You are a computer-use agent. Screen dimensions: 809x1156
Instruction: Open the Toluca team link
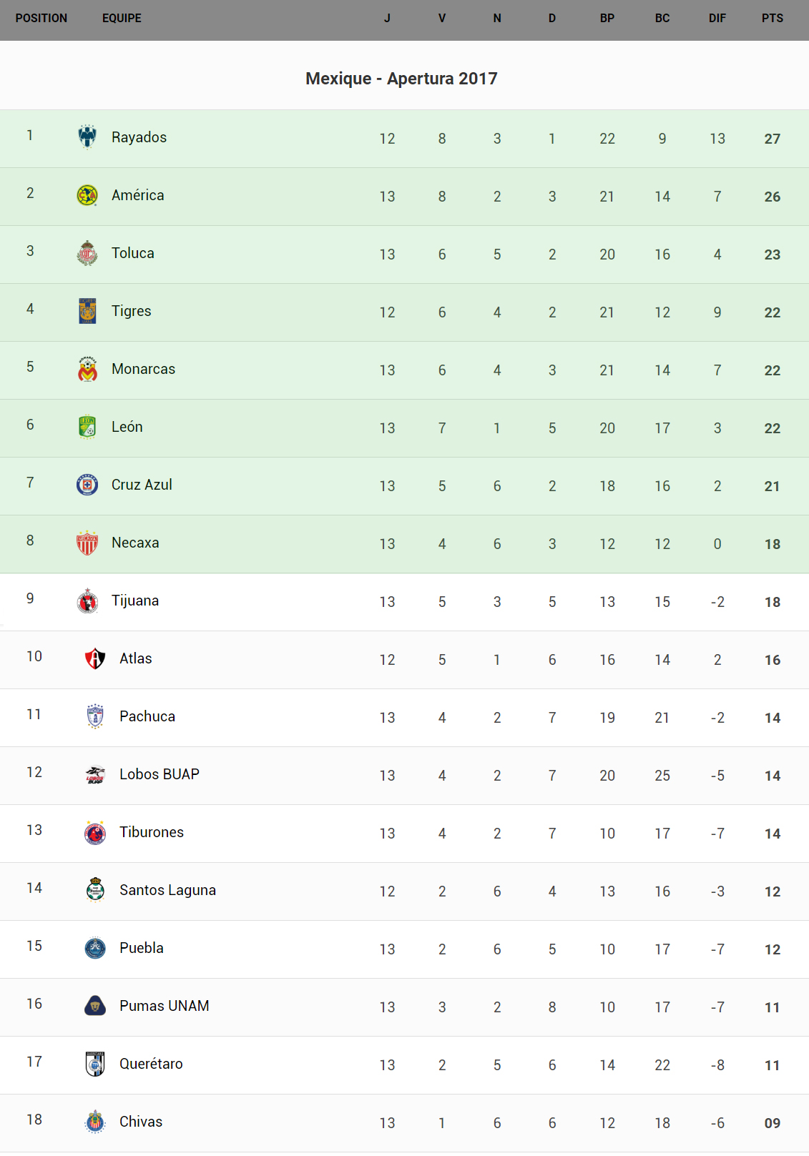tap(133, 253)
